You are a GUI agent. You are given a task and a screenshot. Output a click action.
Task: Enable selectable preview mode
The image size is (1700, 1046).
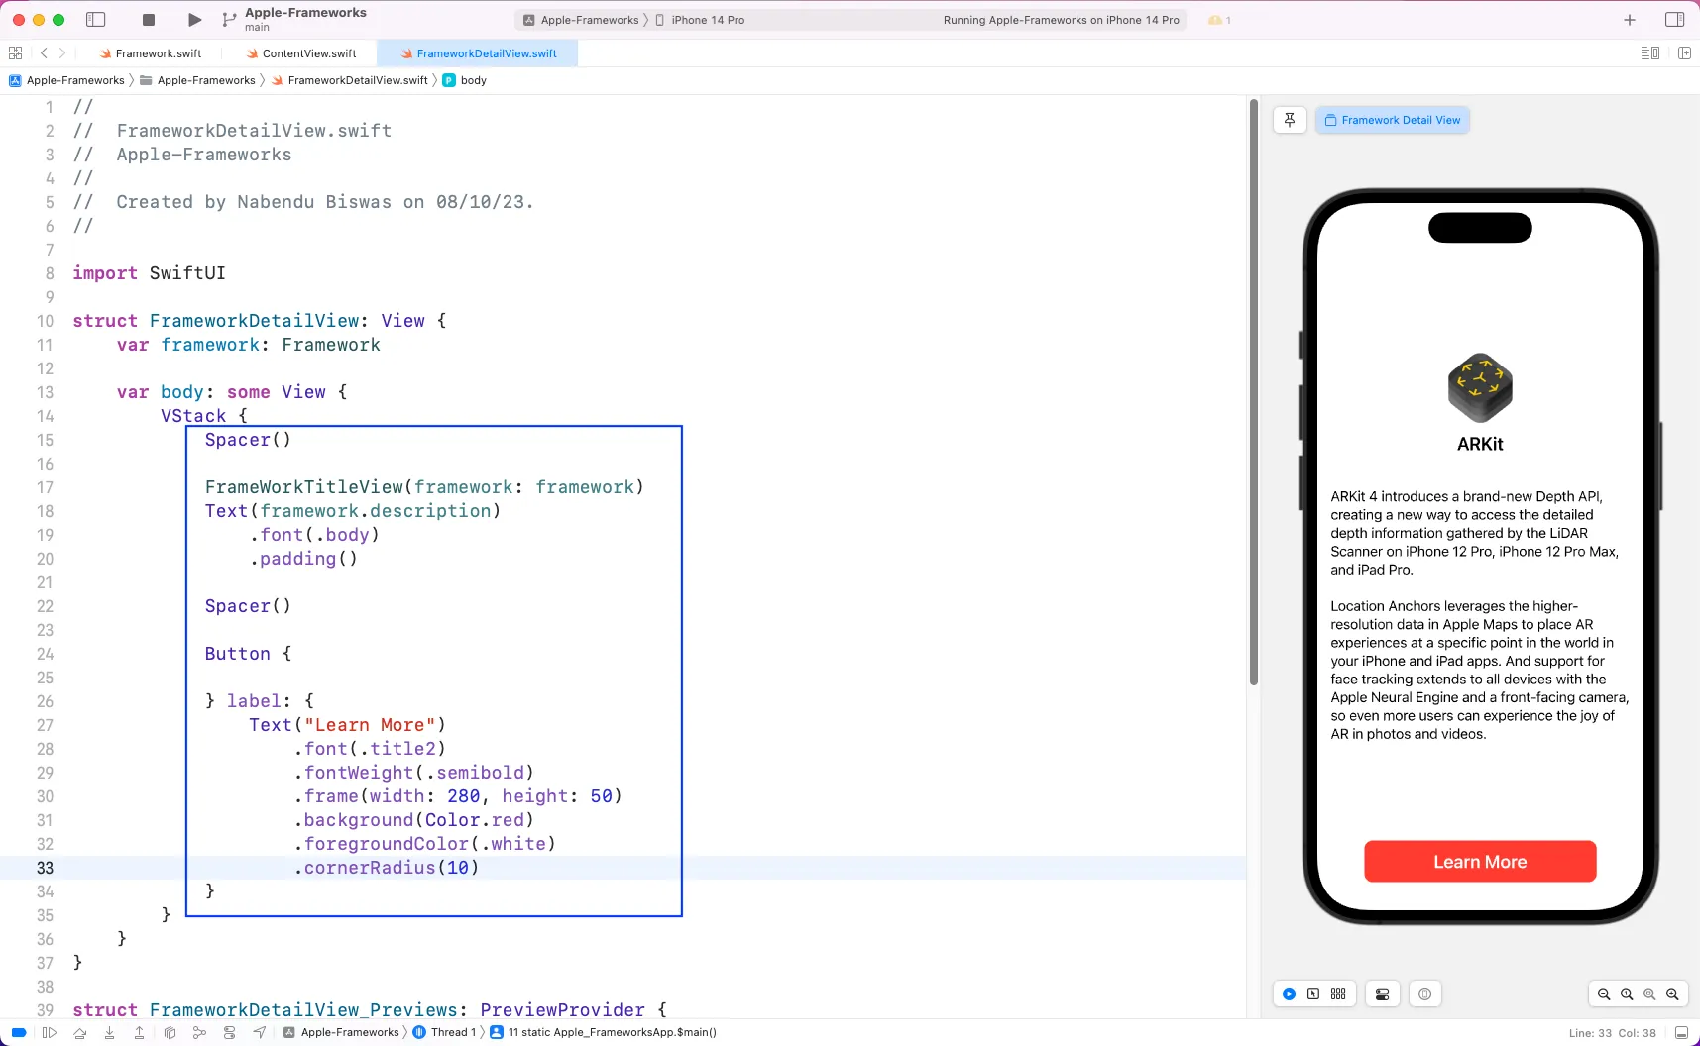tap(1313, 994)
